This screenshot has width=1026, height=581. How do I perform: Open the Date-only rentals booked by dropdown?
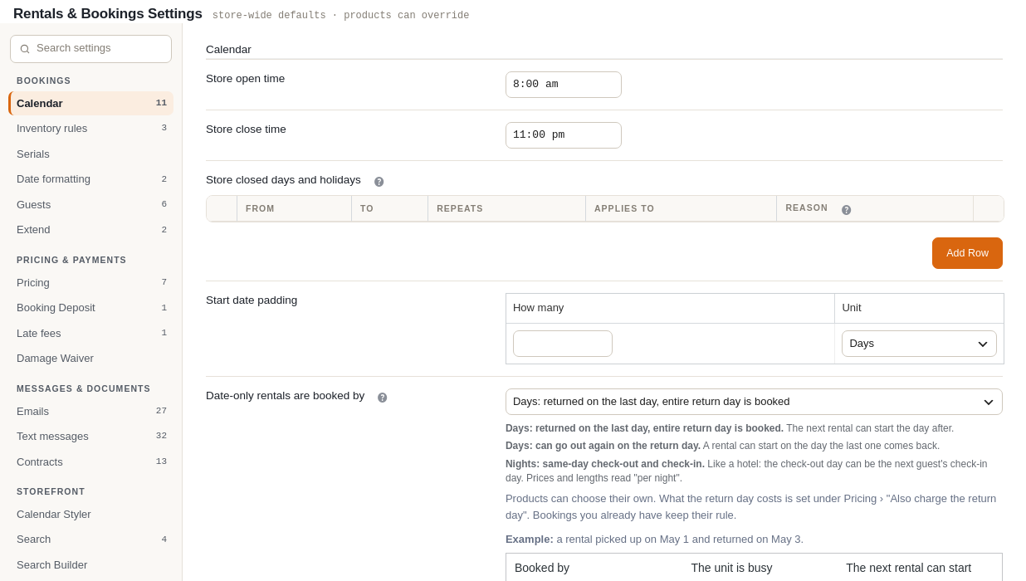click(x=754, y=402)
